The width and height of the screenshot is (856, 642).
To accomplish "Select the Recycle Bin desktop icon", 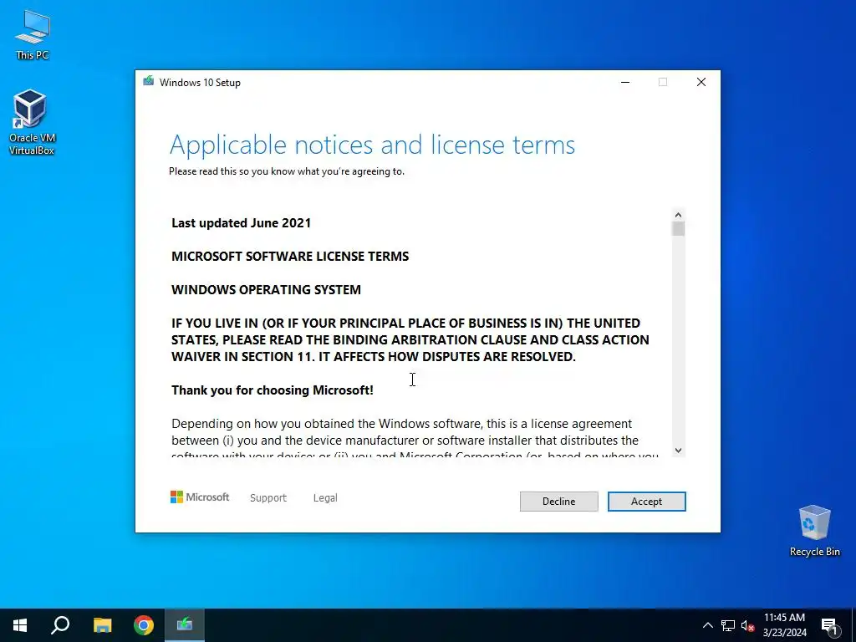I will 814,531.
